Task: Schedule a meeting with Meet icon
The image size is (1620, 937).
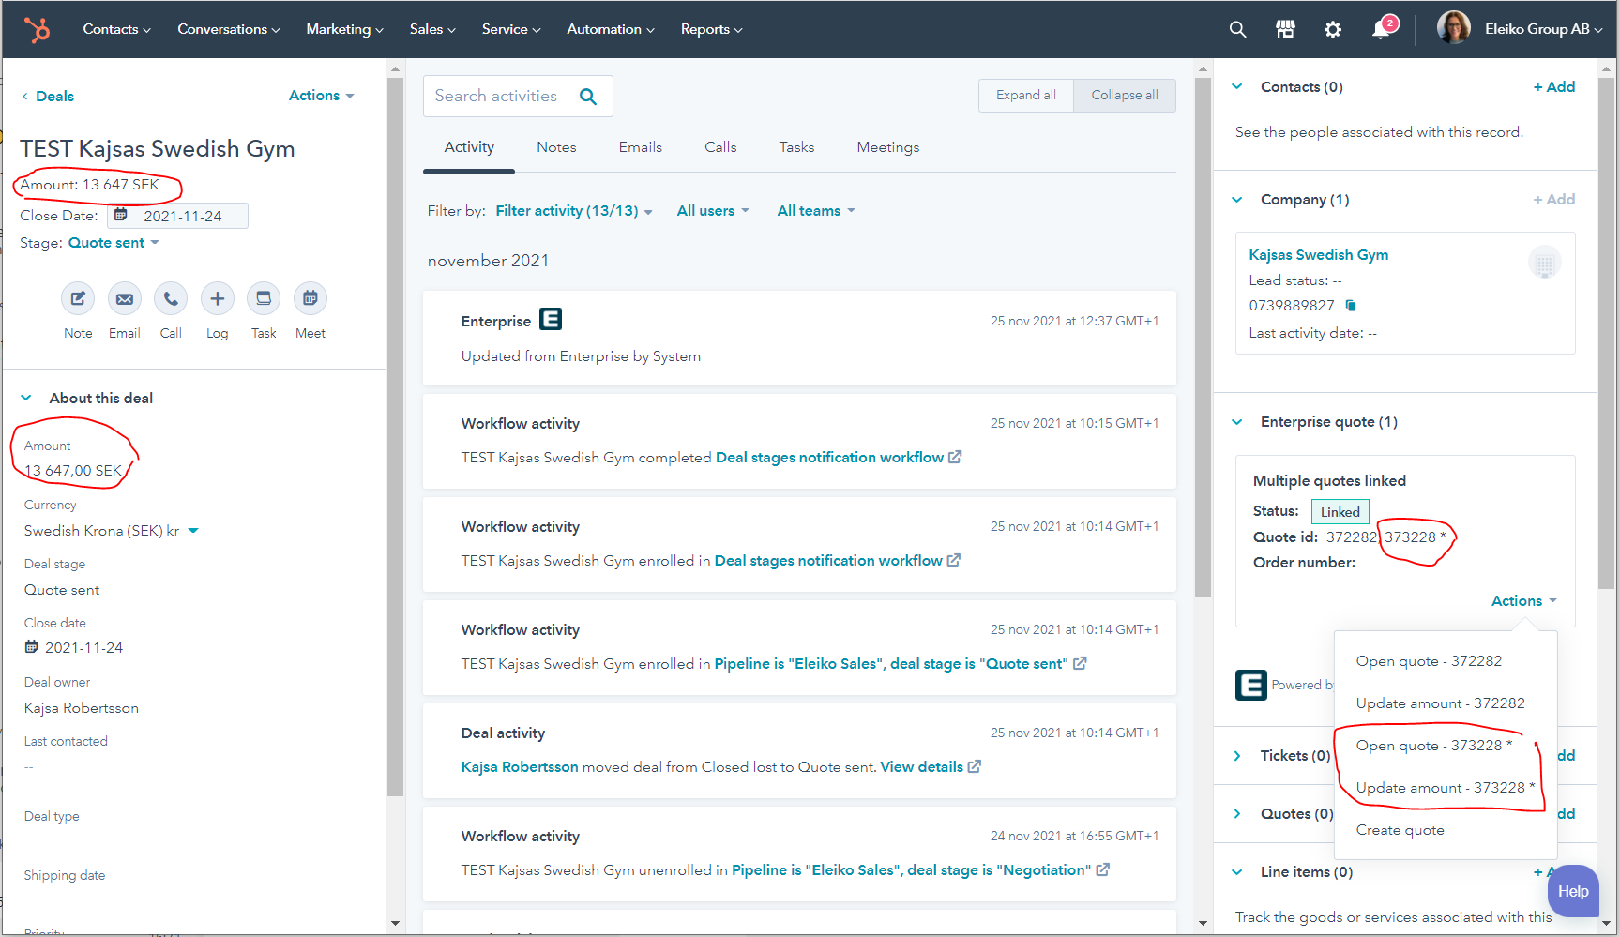Action: [x=310, y=299]
